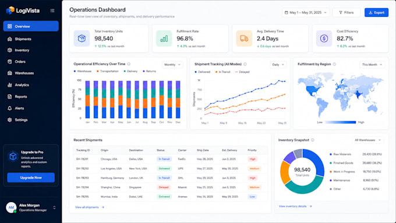This screenshot has width=396, height=223.
Task: Click the Fulfillment Rate bar chart icon
Action: [x=164, y=38]
